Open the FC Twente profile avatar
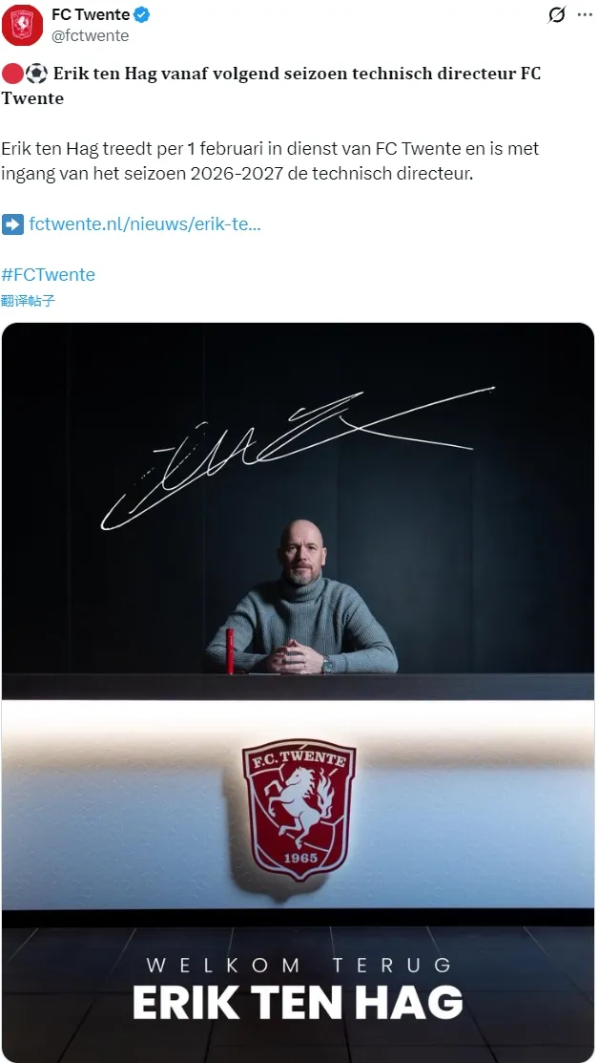This screenshot has width=598, height=1063. coord(22,25)
